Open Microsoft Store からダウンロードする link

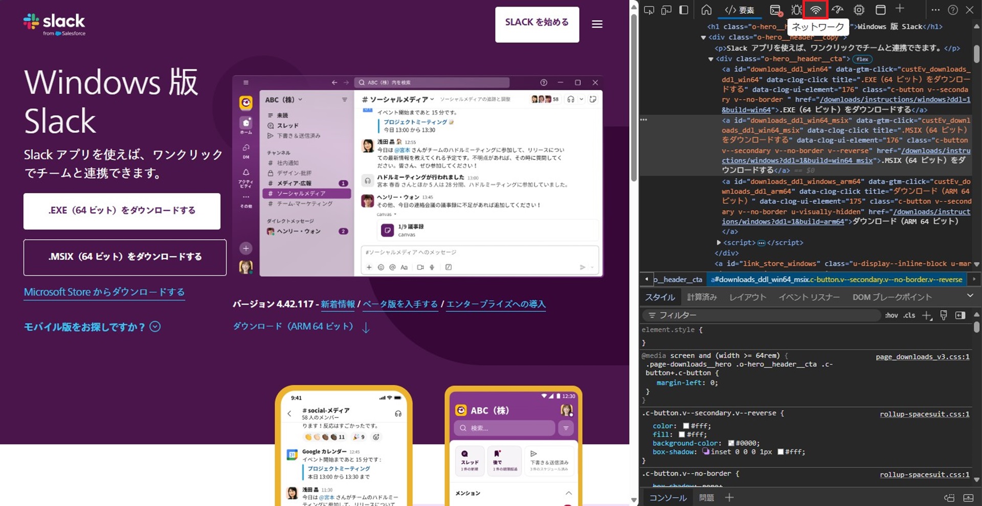tap(104, 292)
